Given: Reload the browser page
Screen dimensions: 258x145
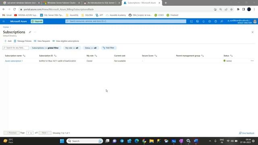Looking at the screenshot, I should click(15, 9).
